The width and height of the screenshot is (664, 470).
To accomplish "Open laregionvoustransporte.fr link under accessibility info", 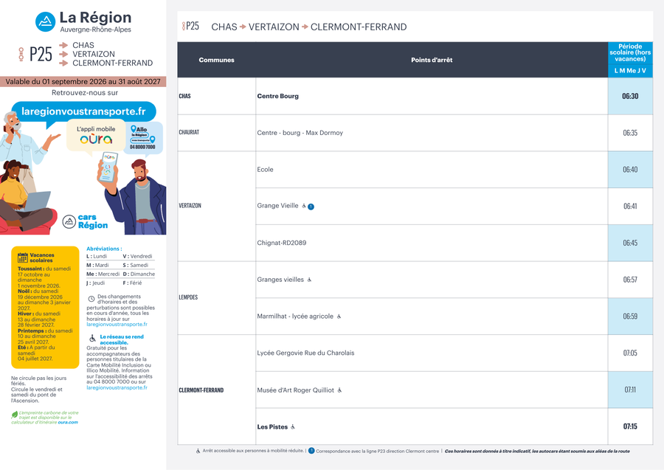I will click(117, 387).
